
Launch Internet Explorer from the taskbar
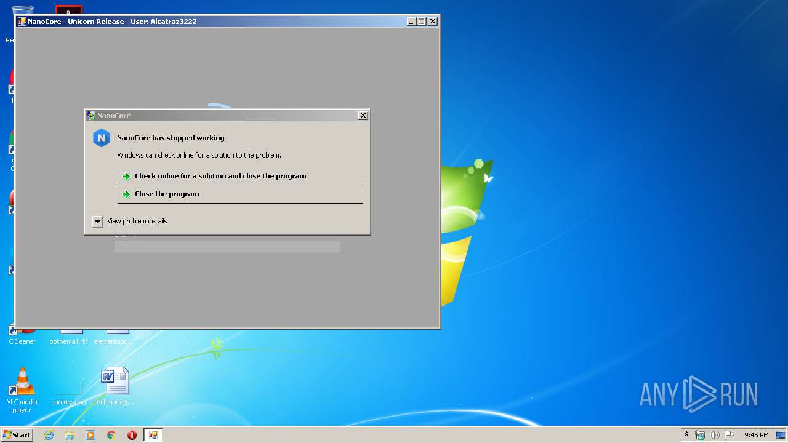pyautogui.click(x=49, y=435)
